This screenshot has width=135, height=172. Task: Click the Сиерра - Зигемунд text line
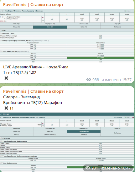[x=21, y=97]
